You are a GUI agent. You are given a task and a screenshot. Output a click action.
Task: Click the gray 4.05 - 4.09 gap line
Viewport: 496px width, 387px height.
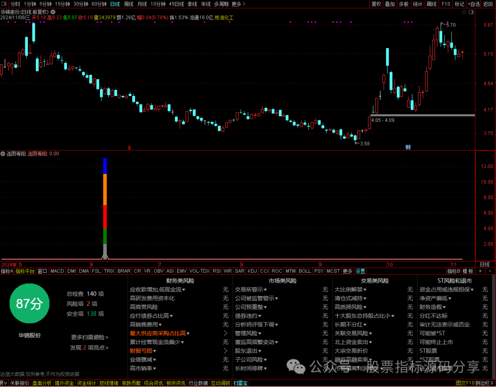click(423, 115)
